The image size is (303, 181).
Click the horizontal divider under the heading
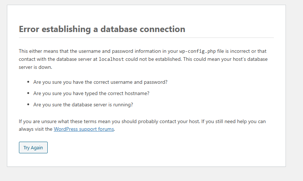coord(146,38)
